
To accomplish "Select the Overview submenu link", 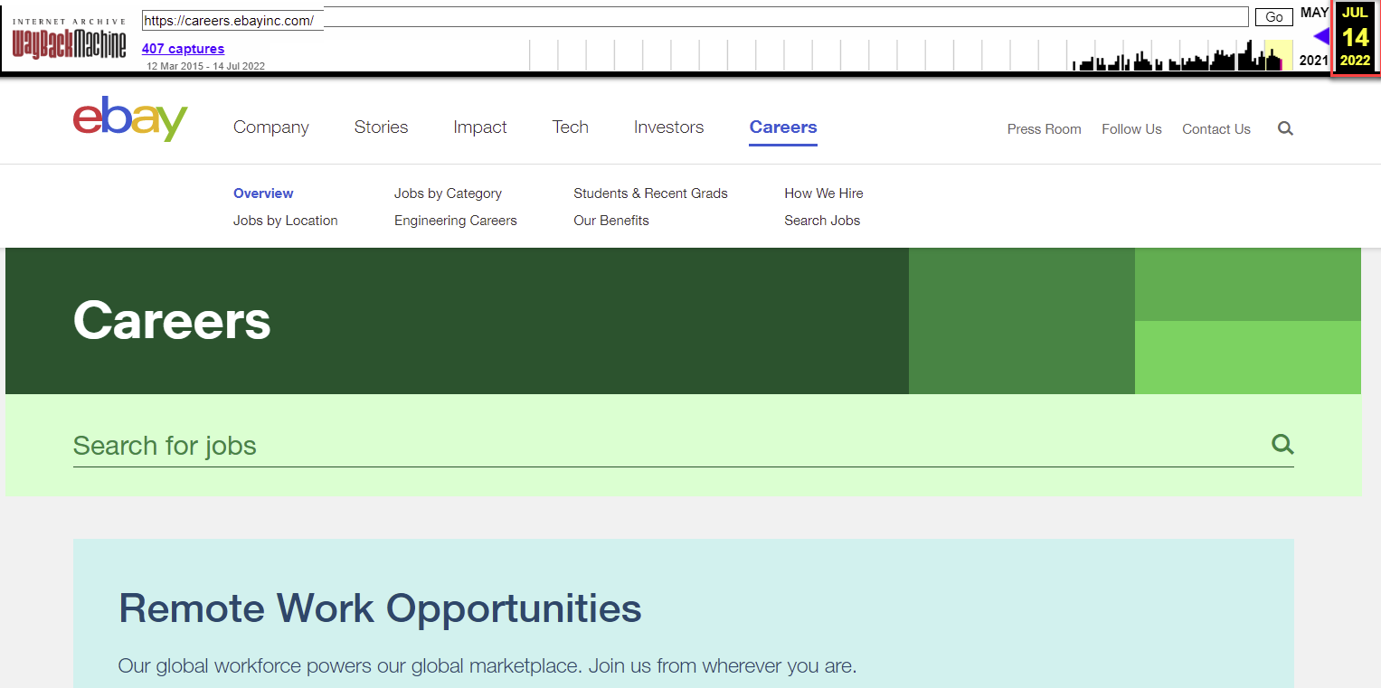I will tap(263, 193).
